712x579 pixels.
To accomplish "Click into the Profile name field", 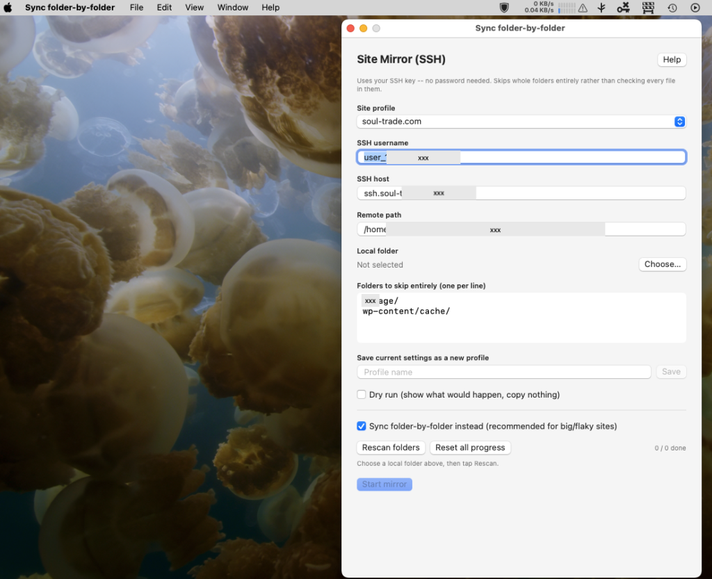I will point(503,372).
